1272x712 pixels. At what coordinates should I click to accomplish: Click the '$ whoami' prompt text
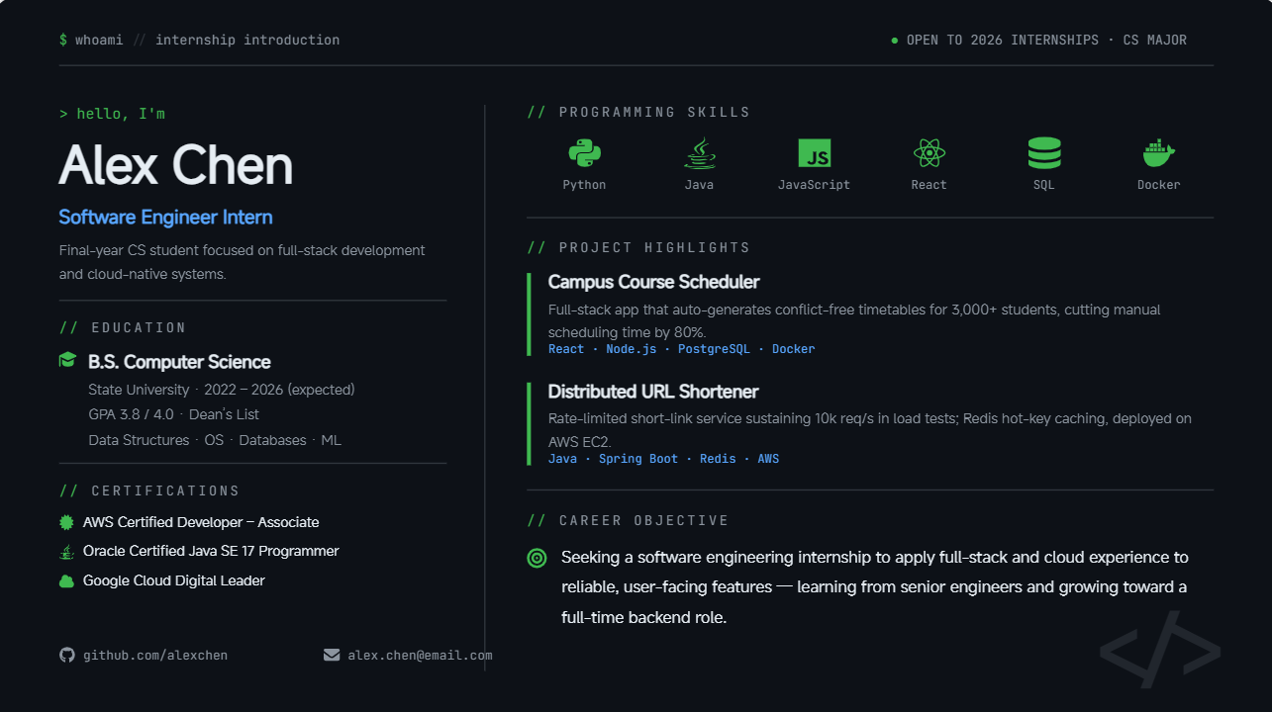[91, 41]
